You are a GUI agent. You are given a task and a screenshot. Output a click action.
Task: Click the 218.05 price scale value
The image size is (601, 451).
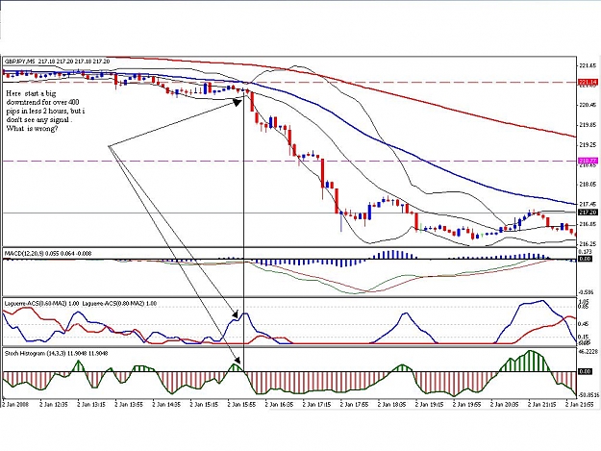(588, 185)
